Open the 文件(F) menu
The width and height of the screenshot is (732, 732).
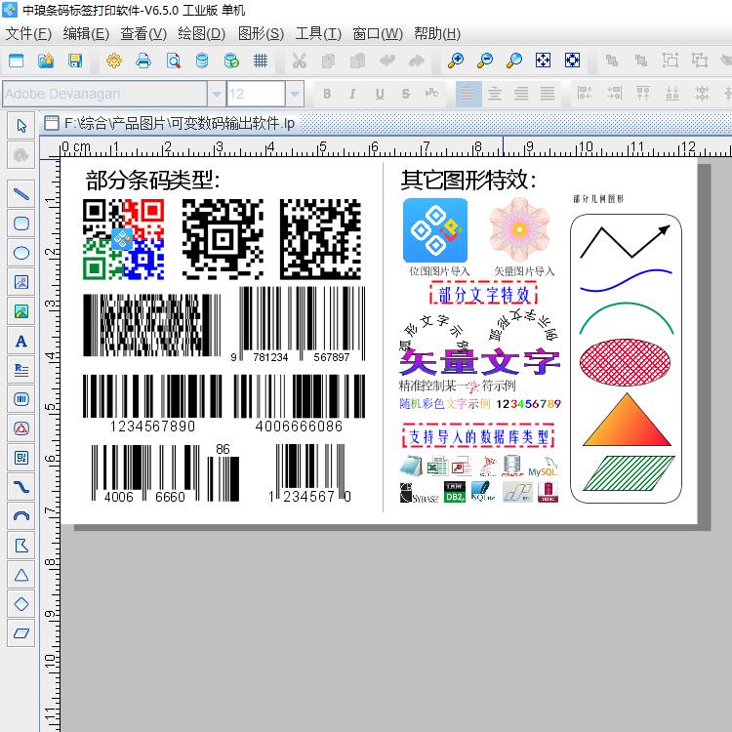[28, 33]
